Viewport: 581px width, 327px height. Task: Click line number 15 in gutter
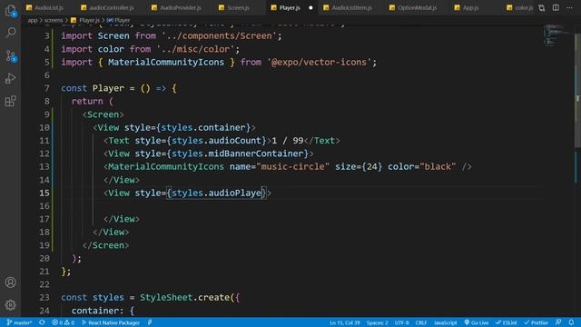point(44,193)
